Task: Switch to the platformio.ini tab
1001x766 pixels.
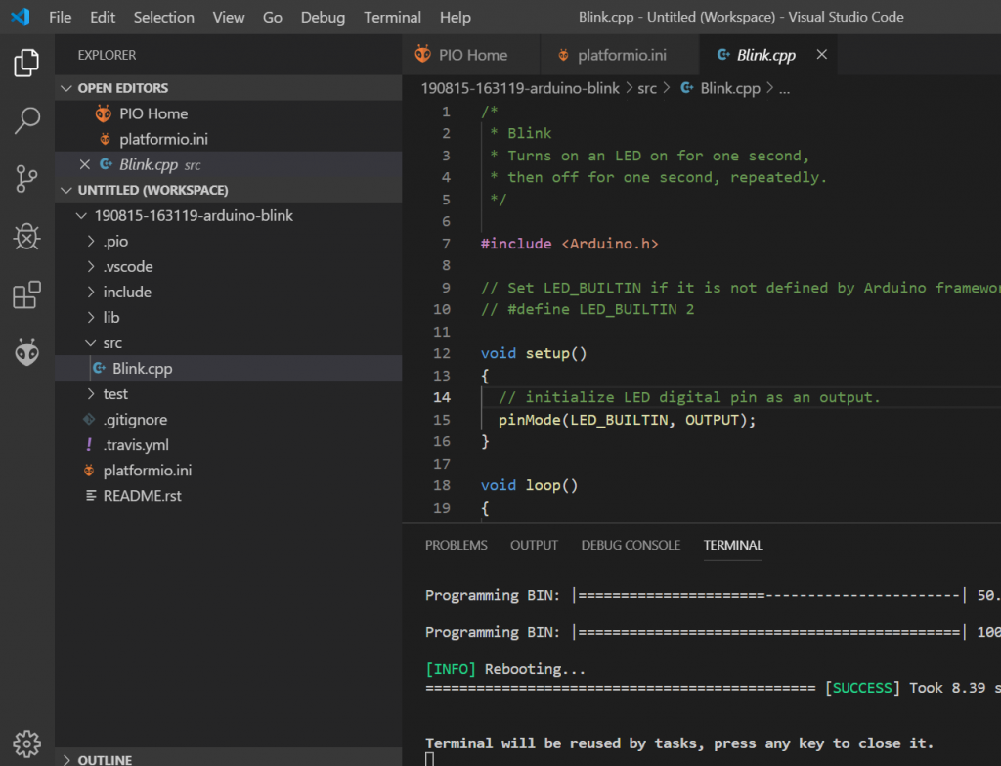Action: (x=622, y=55)
